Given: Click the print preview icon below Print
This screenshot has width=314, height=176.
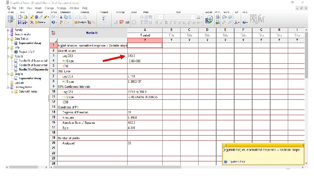Looking at the screenshot, I should [x=218, y=22].
